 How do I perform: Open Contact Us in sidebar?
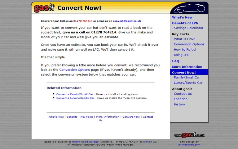coord(183,94)
